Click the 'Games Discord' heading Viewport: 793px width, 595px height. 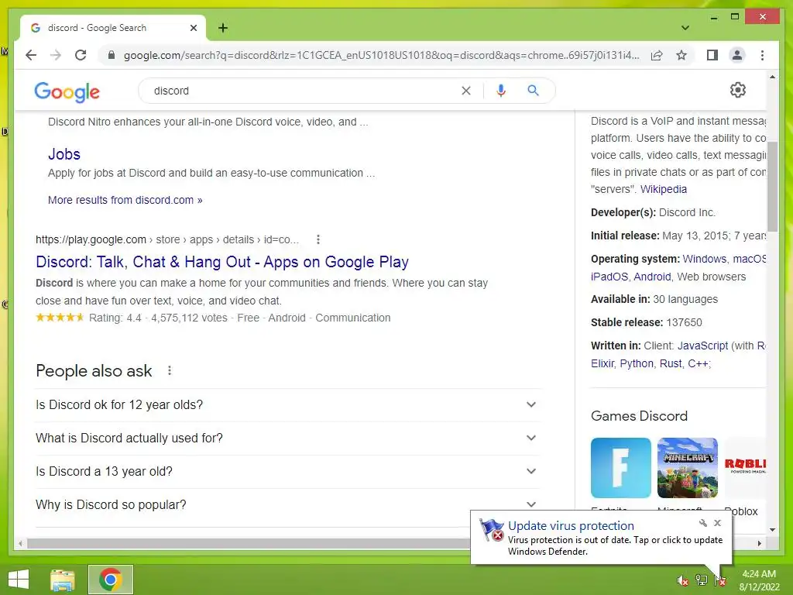click(639, 416)
